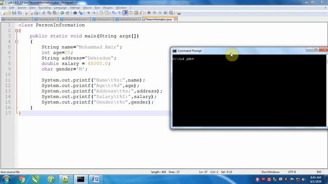Collapse the main method fold marker on line 4
This screenshot has width=328, height=184.
[17, 41]
